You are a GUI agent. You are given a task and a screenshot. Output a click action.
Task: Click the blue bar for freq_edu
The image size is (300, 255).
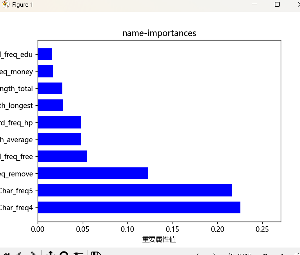(45, 54)
